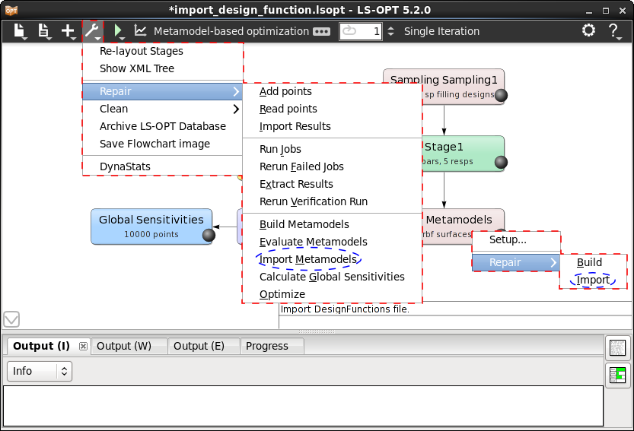
Task: Select Re-layout Stages
Action: pos(141,51)
